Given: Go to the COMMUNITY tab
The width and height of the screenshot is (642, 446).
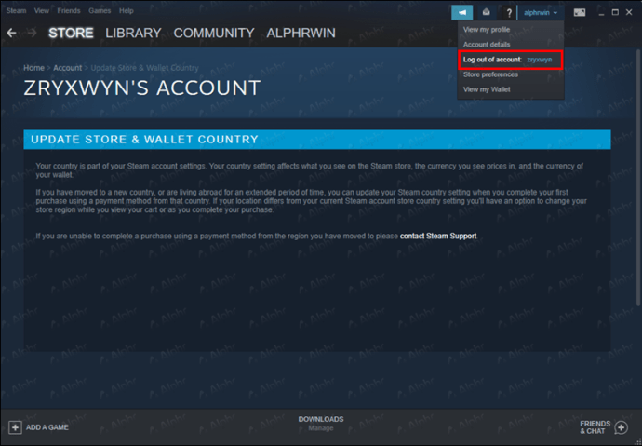Looking at the screenshot, I should 214,33.
